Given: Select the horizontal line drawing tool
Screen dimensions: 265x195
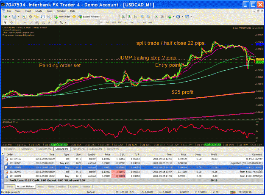Looking at the screenshot, I should tap(25, 22).
